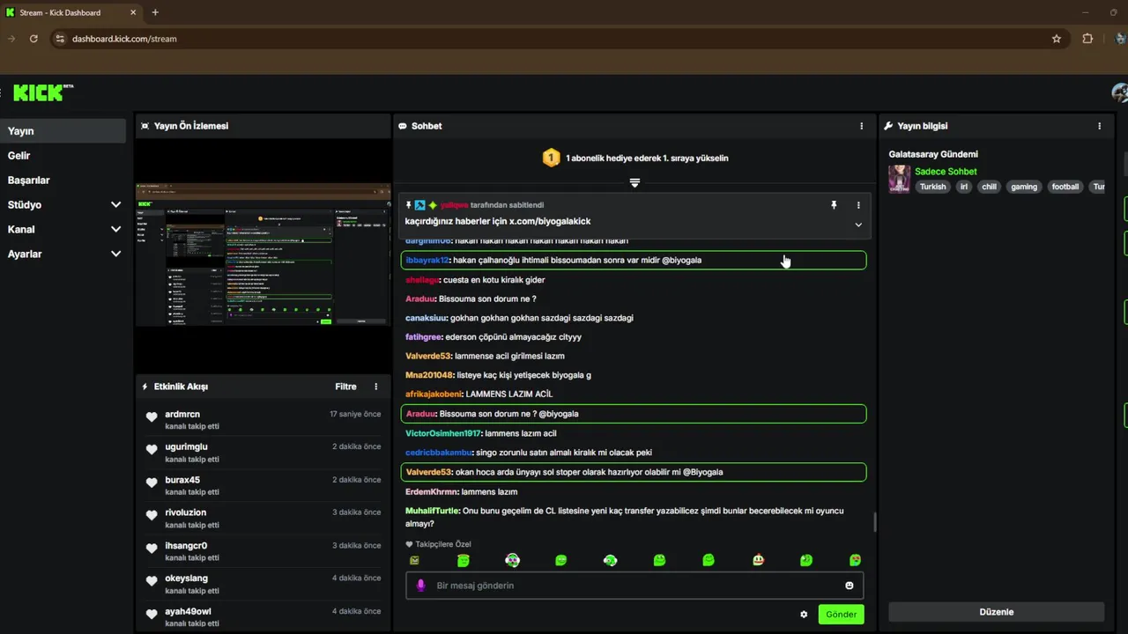The width and height of the screenshot is (1128, 634).
Task: Click follower ihsangcr0 in activity feed
Action: [186, 546]
